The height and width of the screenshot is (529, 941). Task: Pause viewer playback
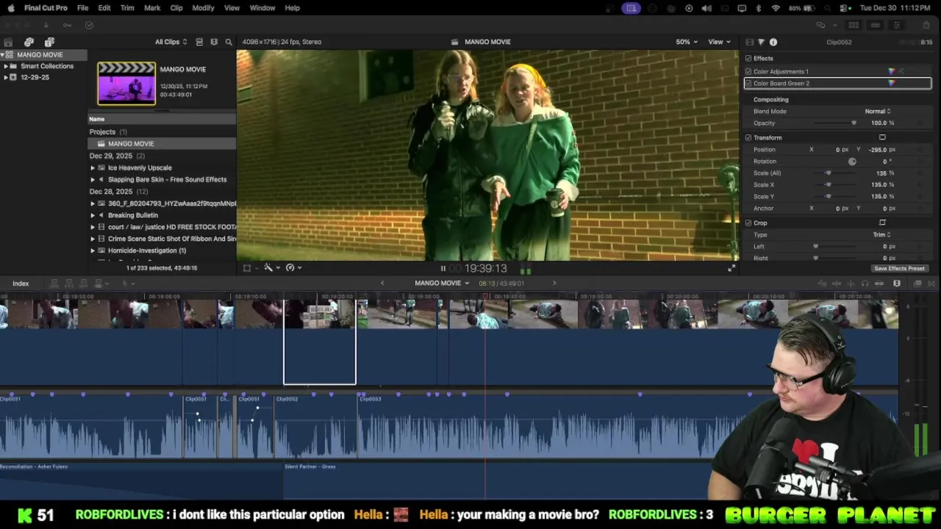point(443,269)
